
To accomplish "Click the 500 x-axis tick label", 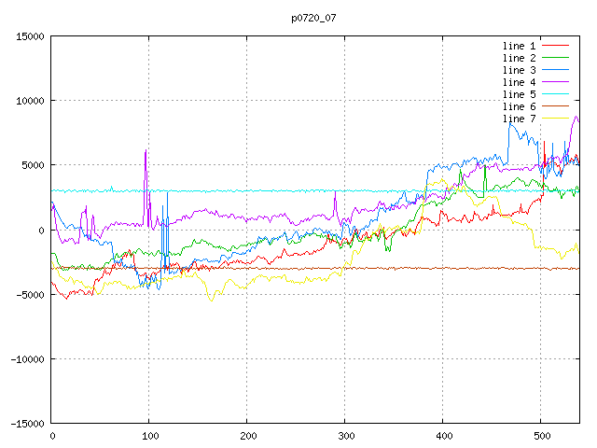I will pos(541,436).
